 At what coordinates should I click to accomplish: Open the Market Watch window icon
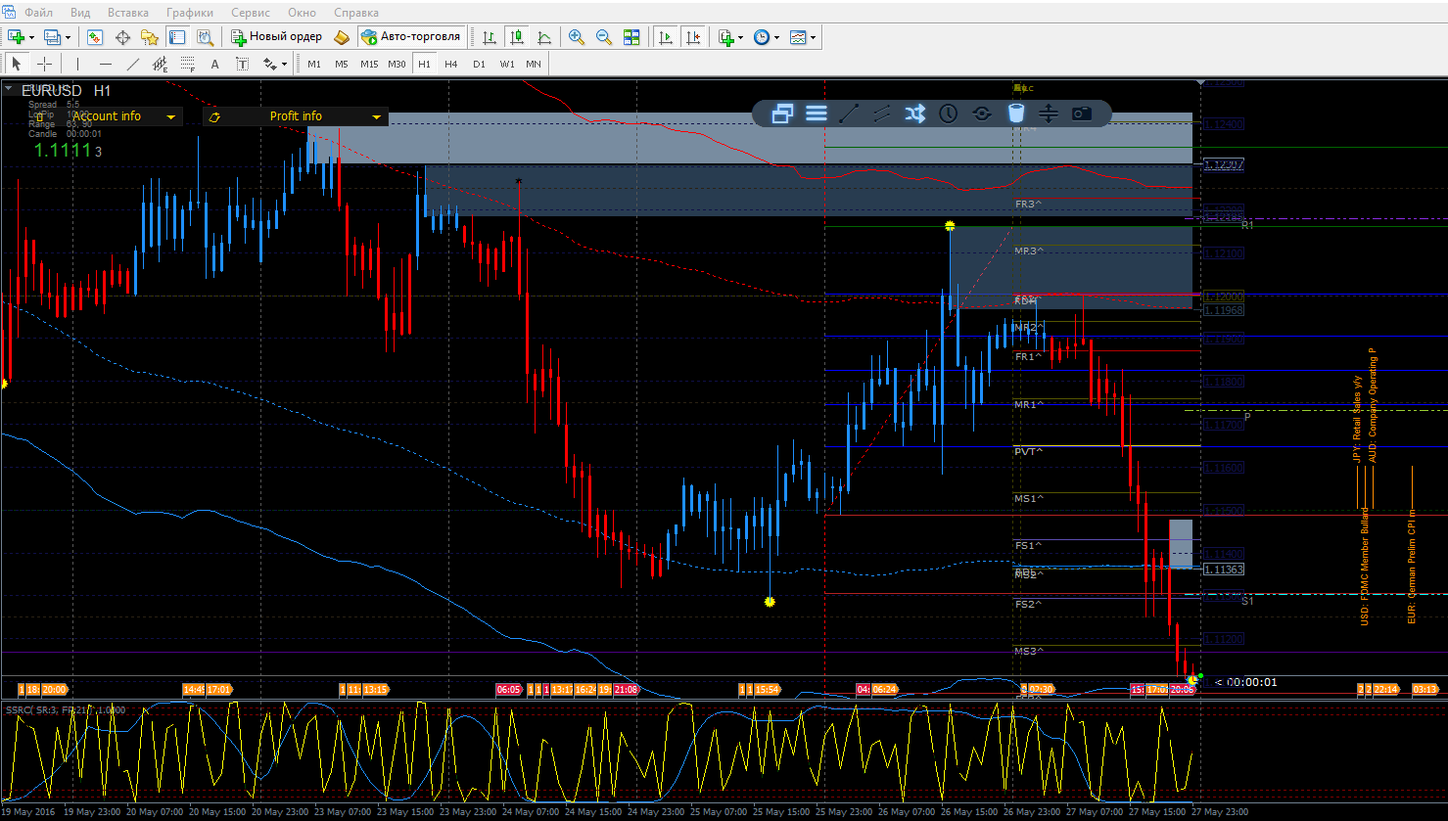click(95, 37)
